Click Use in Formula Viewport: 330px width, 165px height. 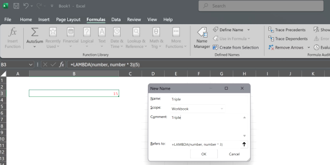(x=231, y=39)
